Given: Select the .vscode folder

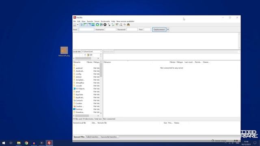Looking at the screenshot, I should click(78, 86).
